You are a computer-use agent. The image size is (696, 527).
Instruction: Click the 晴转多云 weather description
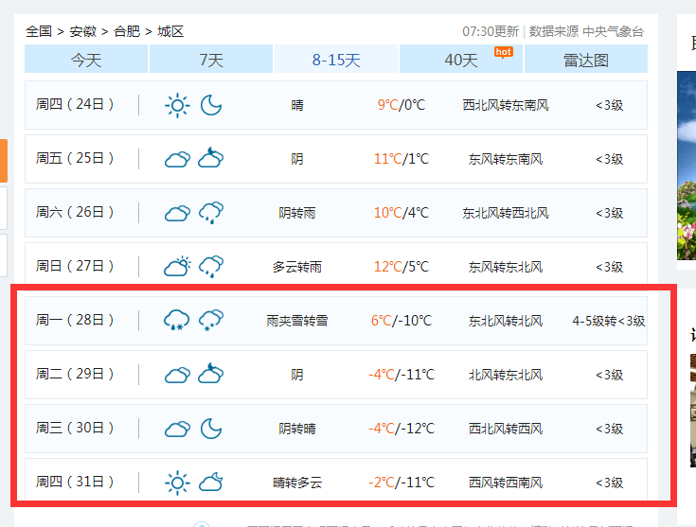pos(297,483)
